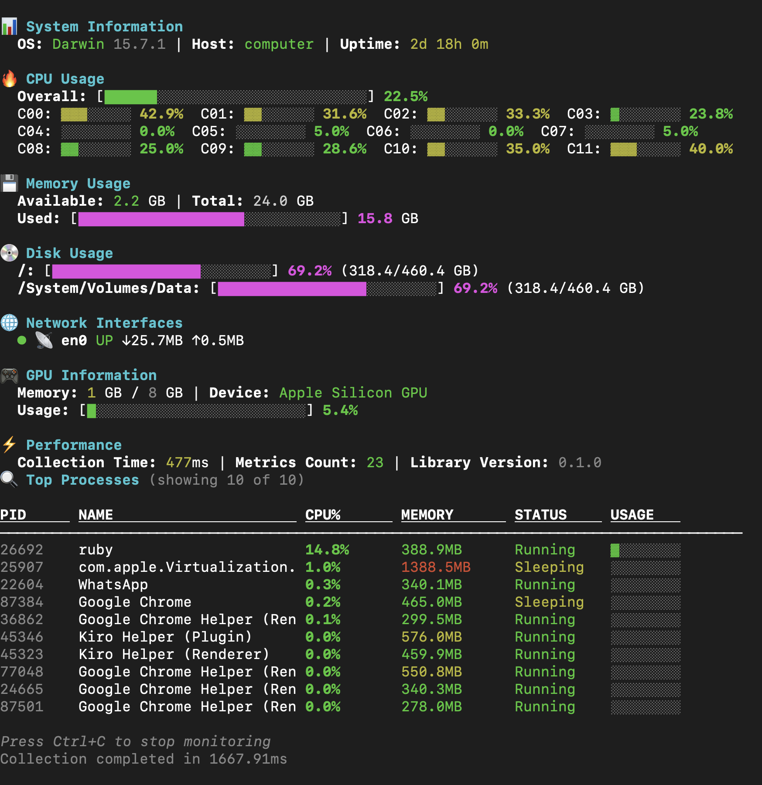762x785 pixels.
Task: Click the satellite antenna icon beside en0
Action: coord(44,340)
